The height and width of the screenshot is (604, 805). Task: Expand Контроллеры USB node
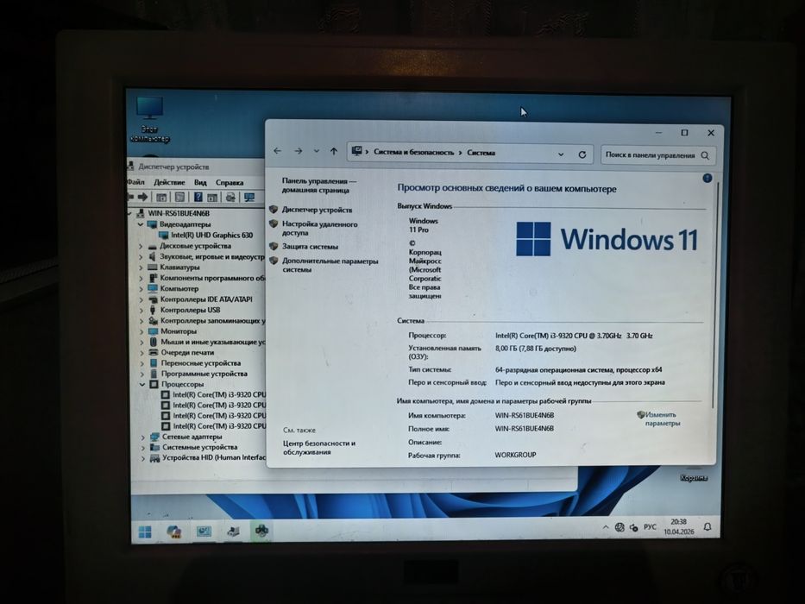(x=142, y=311)
